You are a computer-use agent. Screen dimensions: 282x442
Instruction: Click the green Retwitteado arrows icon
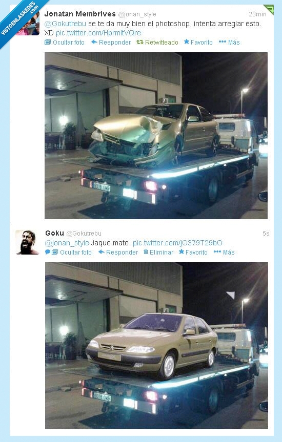(x=140, y=42)
